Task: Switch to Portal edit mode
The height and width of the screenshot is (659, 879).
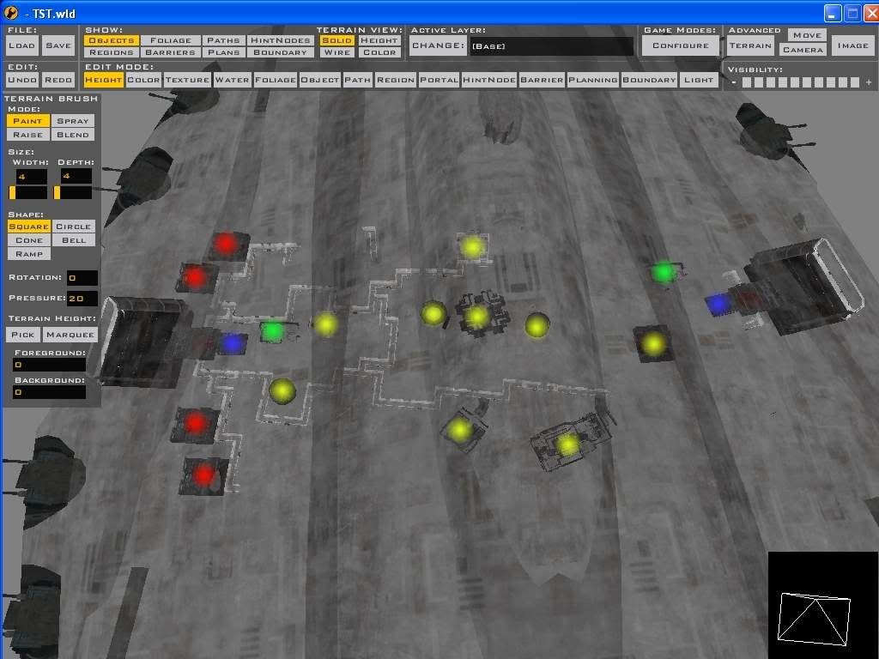Action: pos(439,80)
